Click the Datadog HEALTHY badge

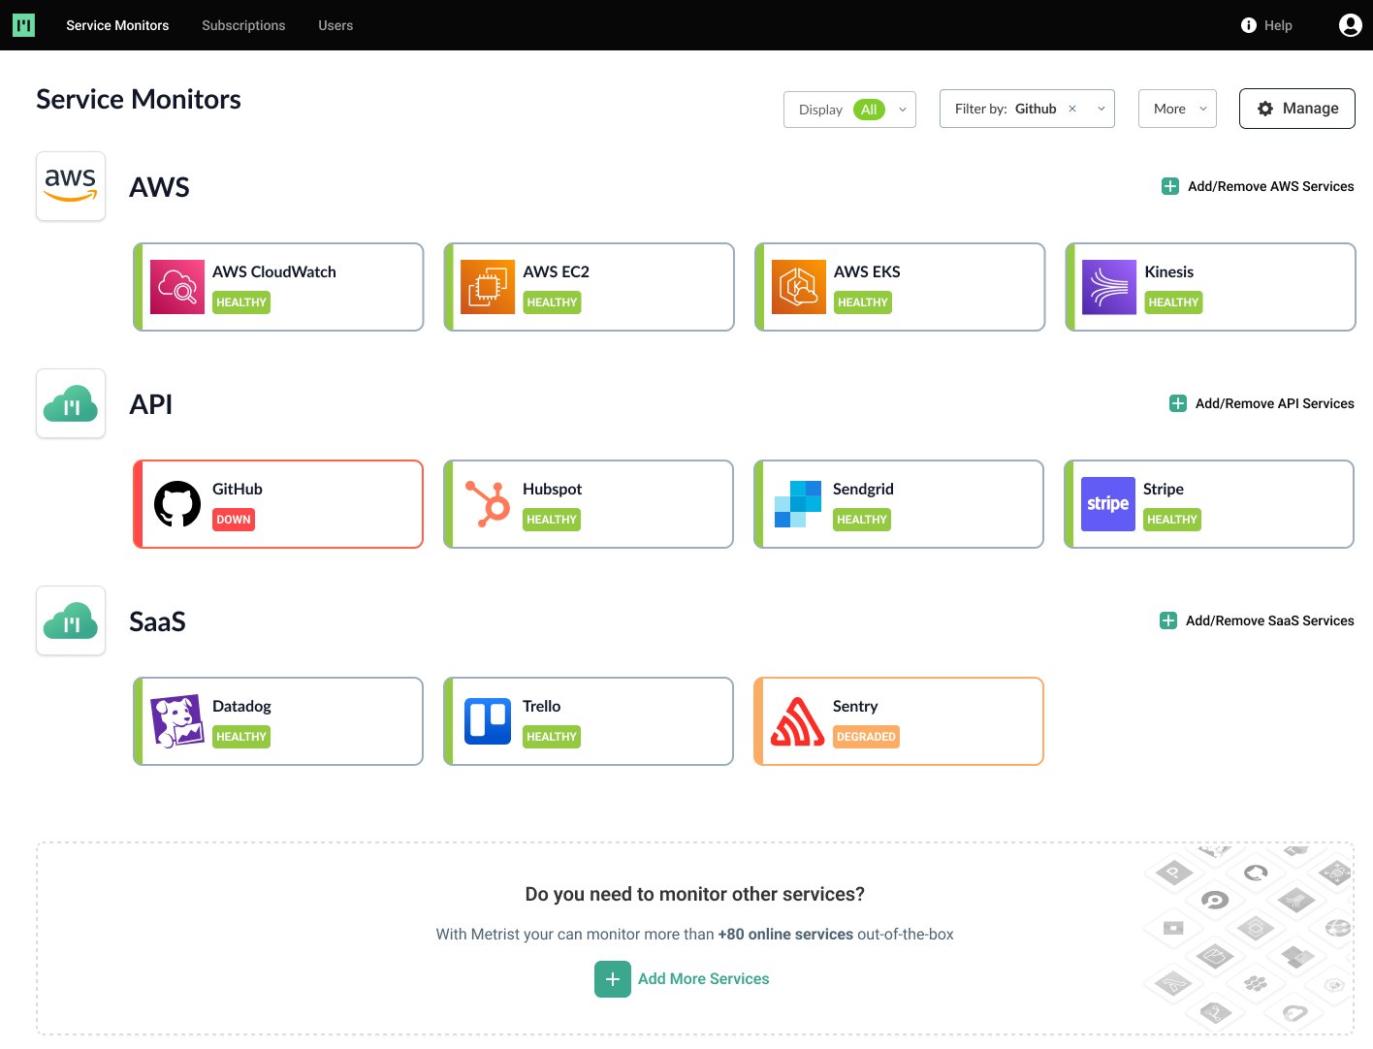pyautogui.click(x=241, y=737)
